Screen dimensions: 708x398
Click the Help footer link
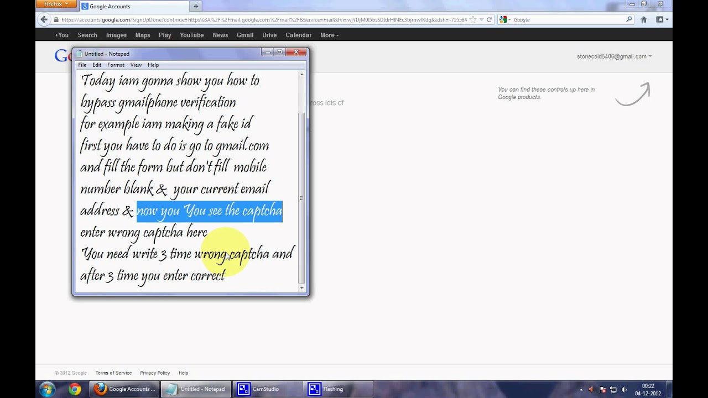click(183, 373)
